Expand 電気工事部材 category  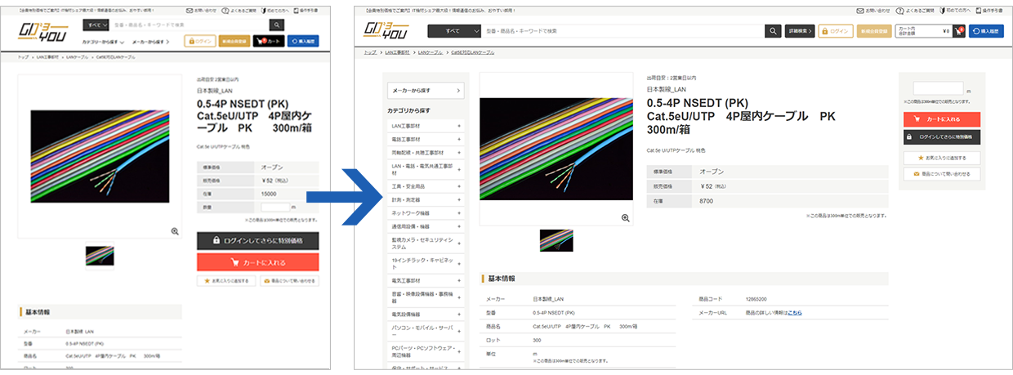pos(426,280)
